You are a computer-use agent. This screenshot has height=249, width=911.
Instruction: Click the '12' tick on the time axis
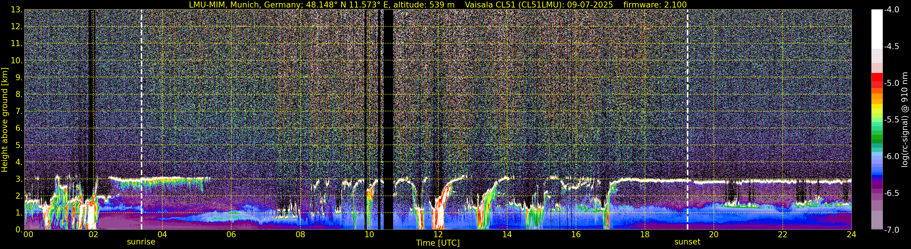point(438,235)
